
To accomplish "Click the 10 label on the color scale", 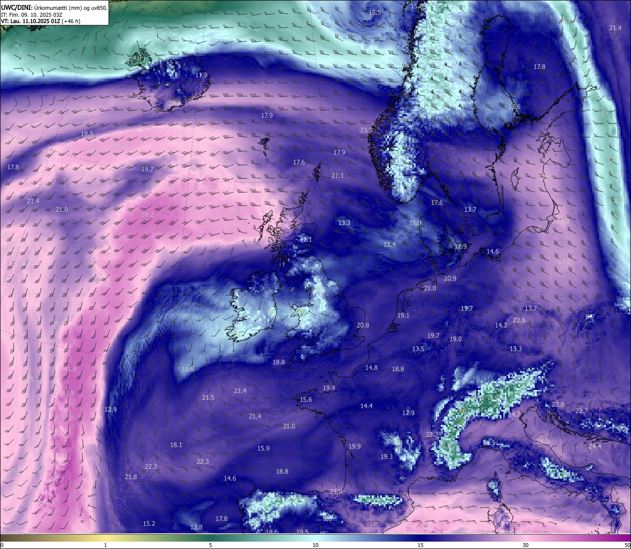I will (315, 545).
